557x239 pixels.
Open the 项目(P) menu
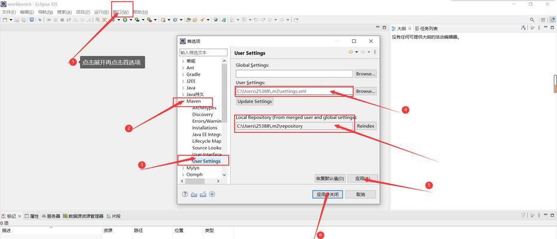[83, 12]
